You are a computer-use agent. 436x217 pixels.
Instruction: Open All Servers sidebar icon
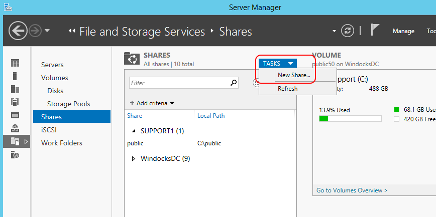click(15, 89)
